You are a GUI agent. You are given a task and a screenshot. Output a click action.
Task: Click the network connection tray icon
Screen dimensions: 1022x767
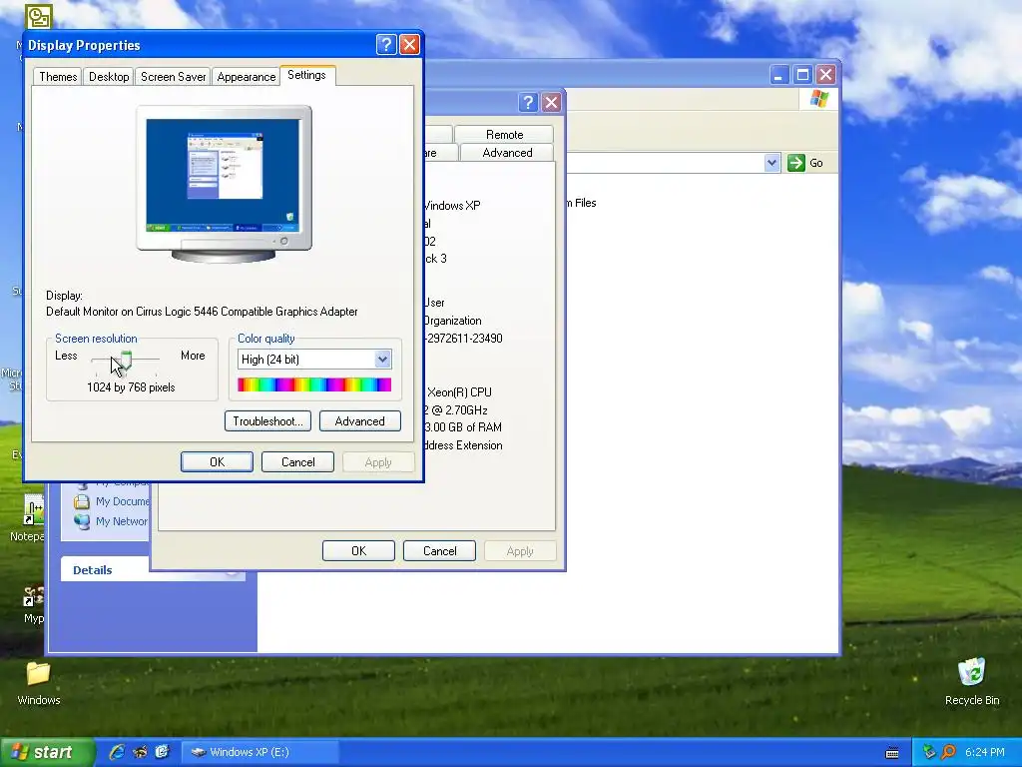pos(929,752)
